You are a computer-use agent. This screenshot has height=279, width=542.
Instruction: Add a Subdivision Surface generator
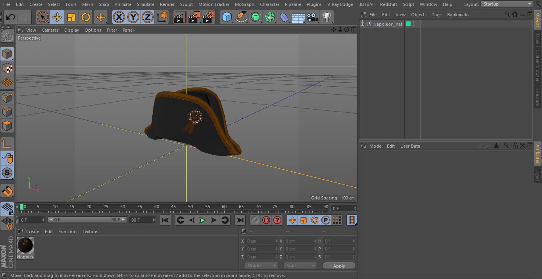tap(256, 17)
